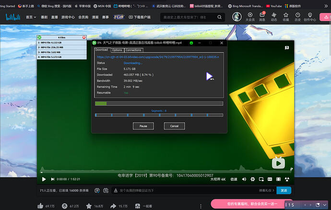The image size is (331, 210).
Task: Switch to the Options tab
Action: 117,50
